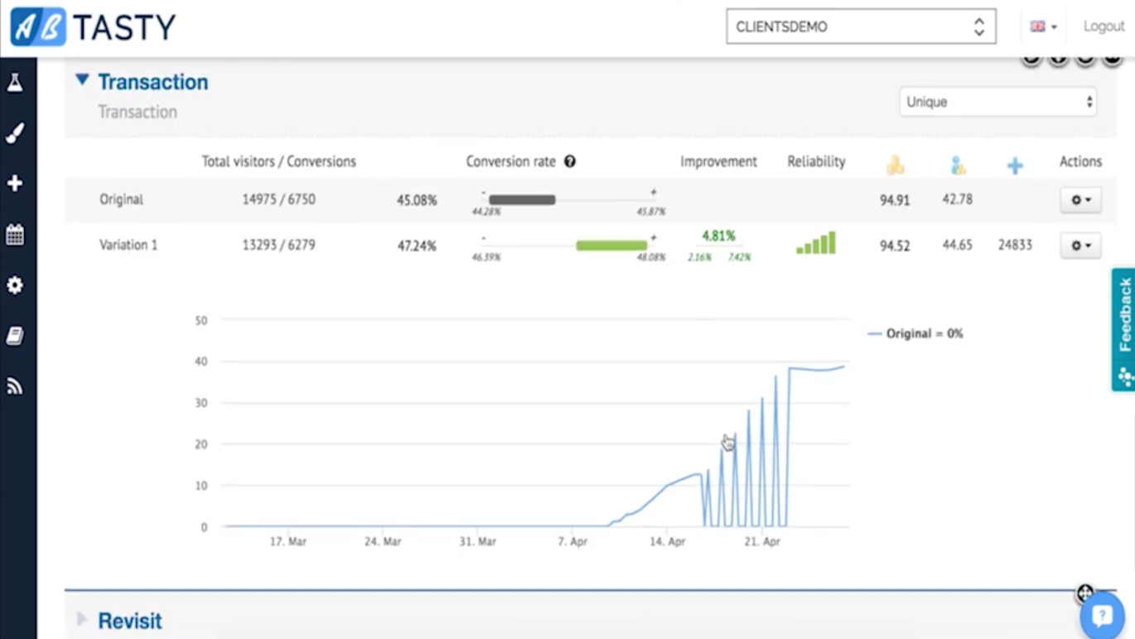This screenshot has width=1135, height=639.
Task: Click the book documentation icon in sidebar
Action: coord(15,336)
